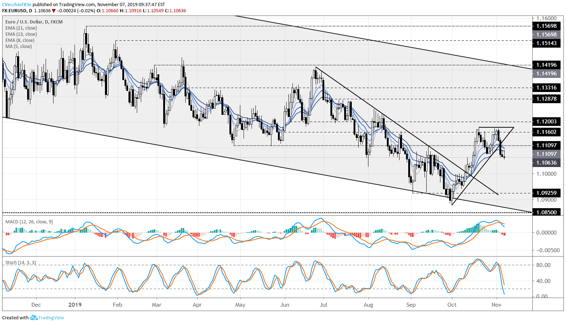Click the Jul label on time axis
Screen dimensions: 566x324
point(323,305)
